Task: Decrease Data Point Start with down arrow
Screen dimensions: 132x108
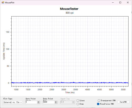Action: pyautogui.click(x=38, y=103)
